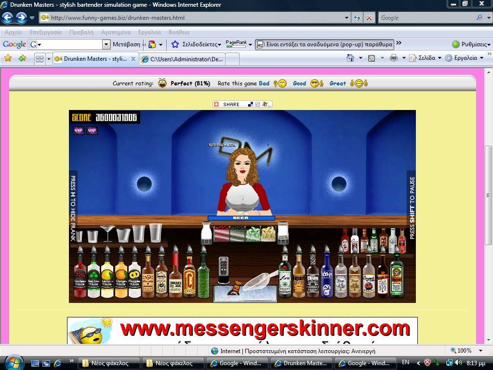The image size is (493, 370).
Task: Click the page vertical scrollbar thumb
Action: [488, 195]
